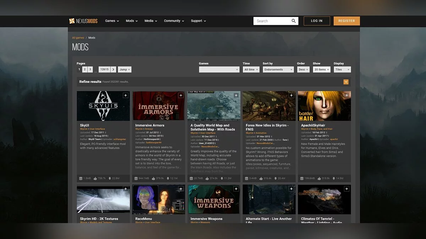Click SkyUI downloads arrow icon
This screenshot has width=426, height=239.
coord(110,178)
